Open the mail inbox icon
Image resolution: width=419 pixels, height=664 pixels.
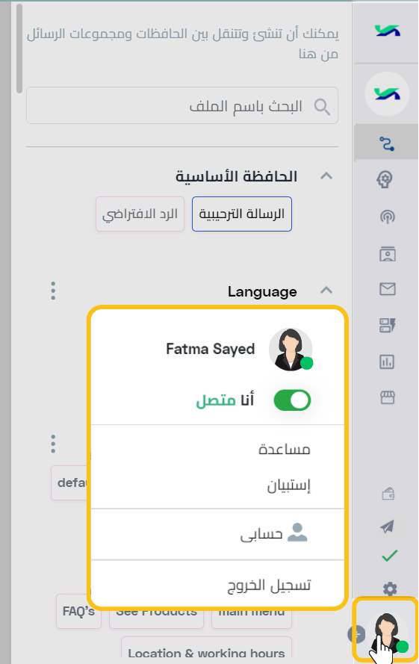387,289
